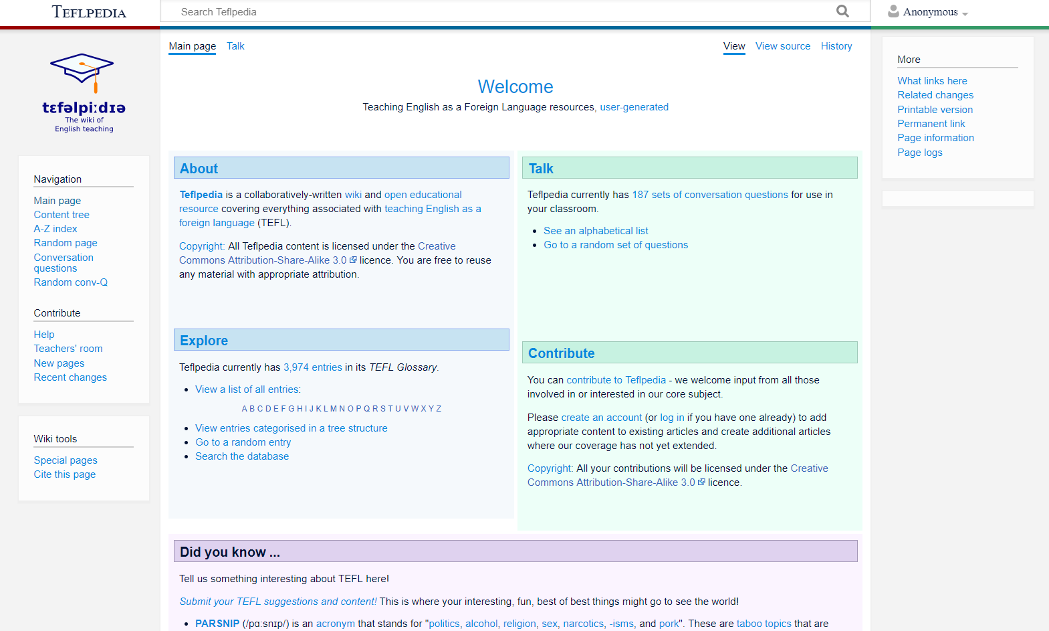Image resolution: width=1049 pixels, height=631 pixels.
Task: Click the pork link in PARSNIP entry
Action: (x=669, y=624)
